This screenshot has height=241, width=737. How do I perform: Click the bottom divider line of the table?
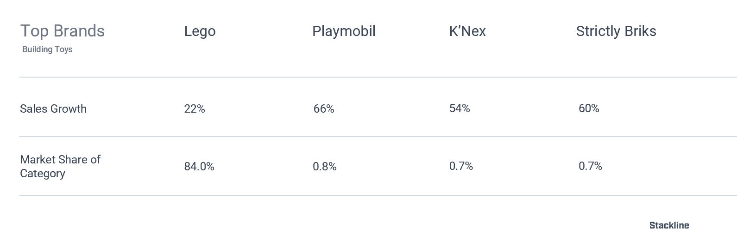point(378,195)
